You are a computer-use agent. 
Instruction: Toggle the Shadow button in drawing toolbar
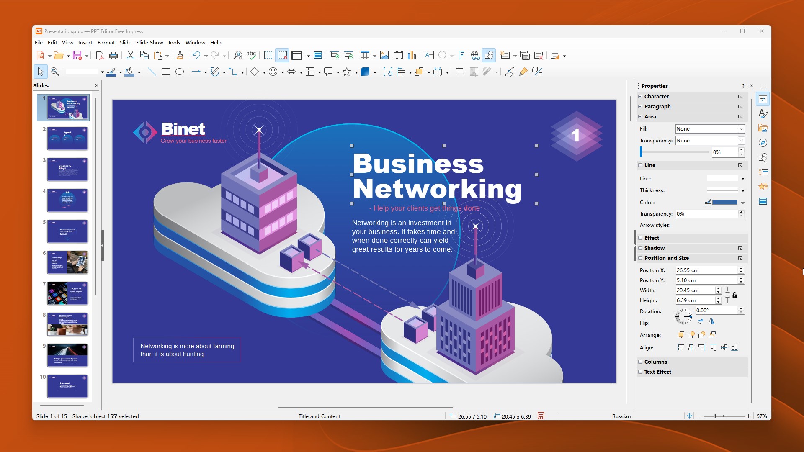pos(460,72)
